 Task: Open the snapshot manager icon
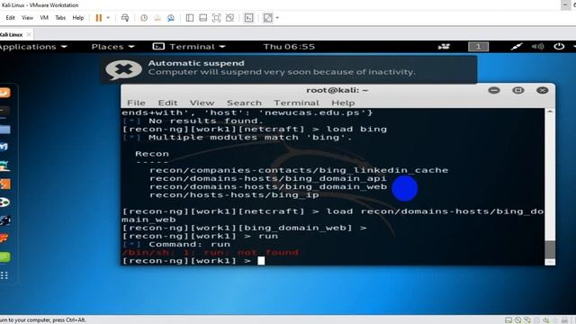(x=171, y=18)
